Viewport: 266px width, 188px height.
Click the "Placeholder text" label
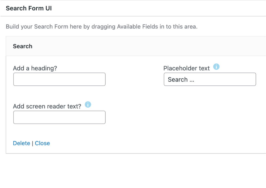(x=186, y=68)
